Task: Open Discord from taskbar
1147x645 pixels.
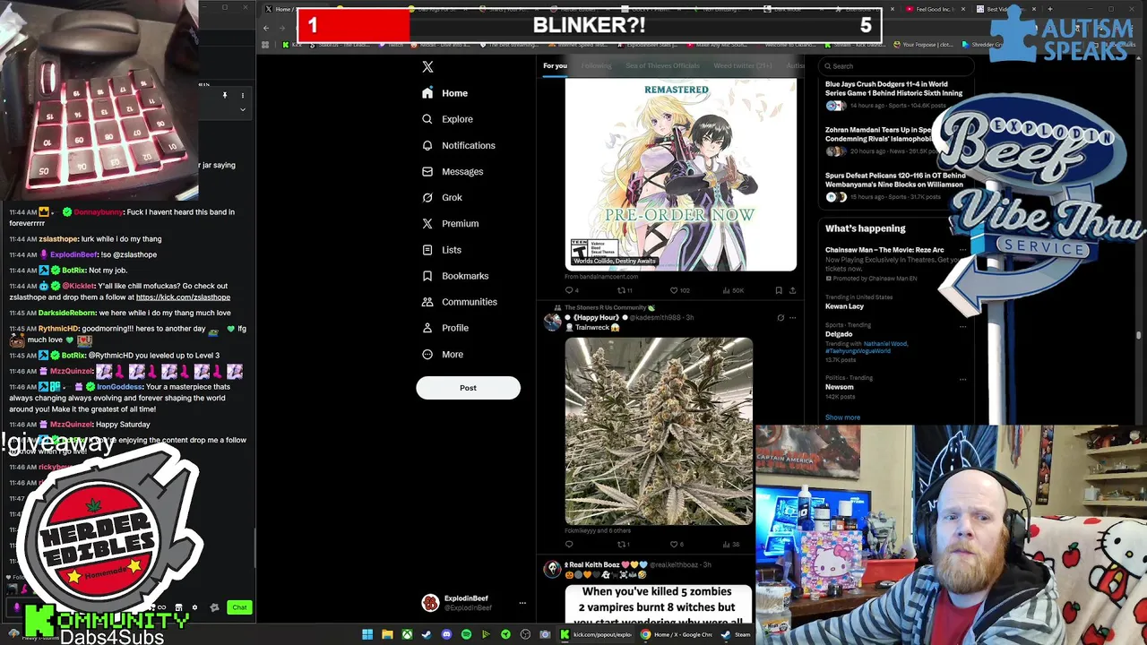Action: pyautogui.click(x=446, y=635)
